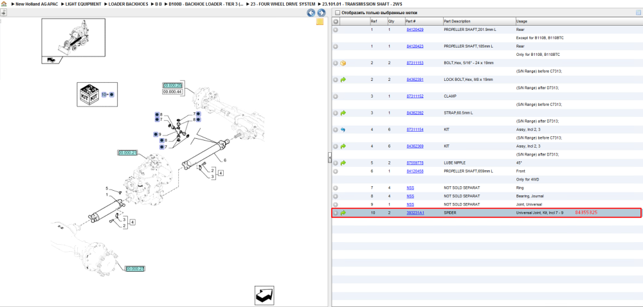Add part 84120423 using its plus icon
Viewport: 643px width, 307px height.
pos(336,46)
